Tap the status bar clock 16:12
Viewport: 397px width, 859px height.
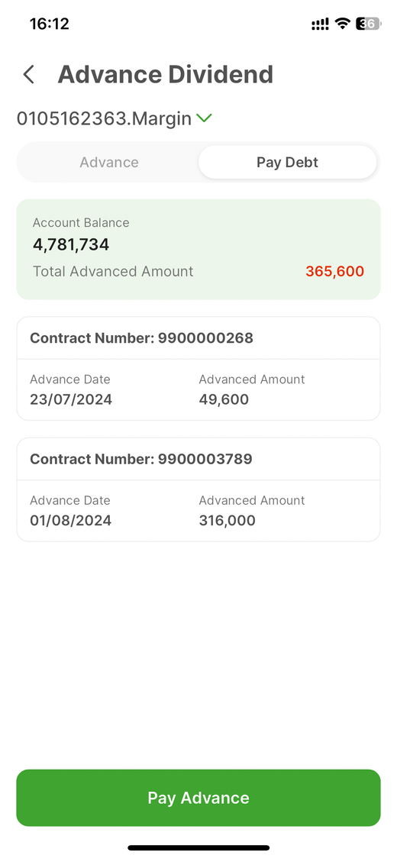50,24
